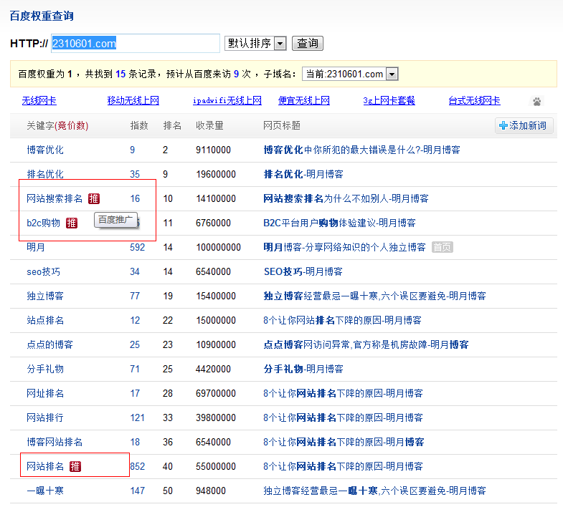563x507 pixels.
Task: Open the keyword 网址排名
Action: click(x=45, y=393)
